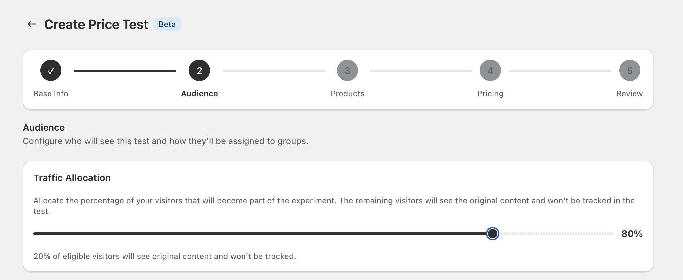Screen dimensions: 683x280
Task: Click the step 4 circle icon
Action: pyautogui.click(x=490, y=70)
